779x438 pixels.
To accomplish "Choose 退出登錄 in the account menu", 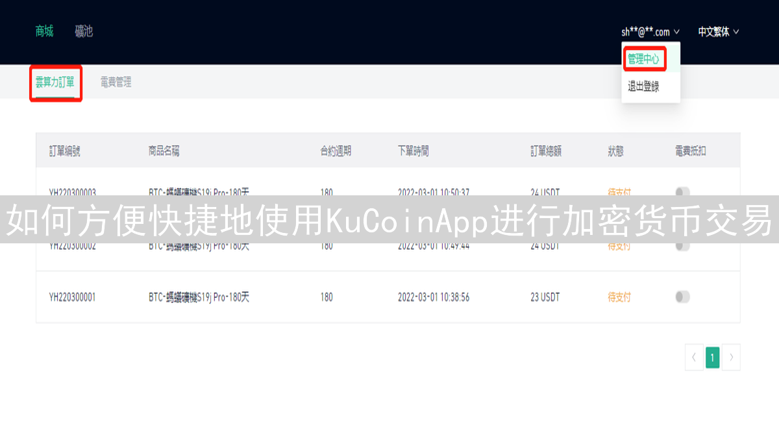I will 643,86.
